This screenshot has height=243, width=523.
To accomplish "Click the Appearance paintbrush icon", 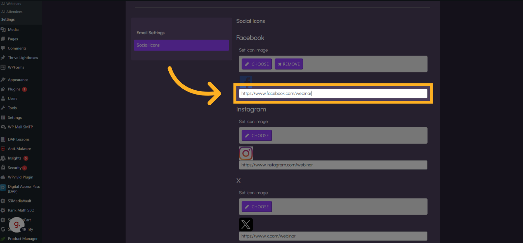I will point(3,79).
